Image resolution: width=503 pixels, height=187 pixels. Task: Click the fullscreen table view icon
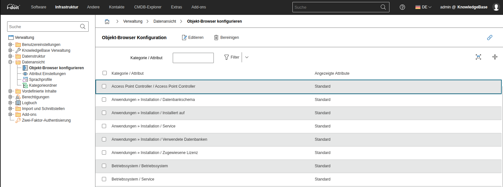pyautogui.click(x=478, y=57)
